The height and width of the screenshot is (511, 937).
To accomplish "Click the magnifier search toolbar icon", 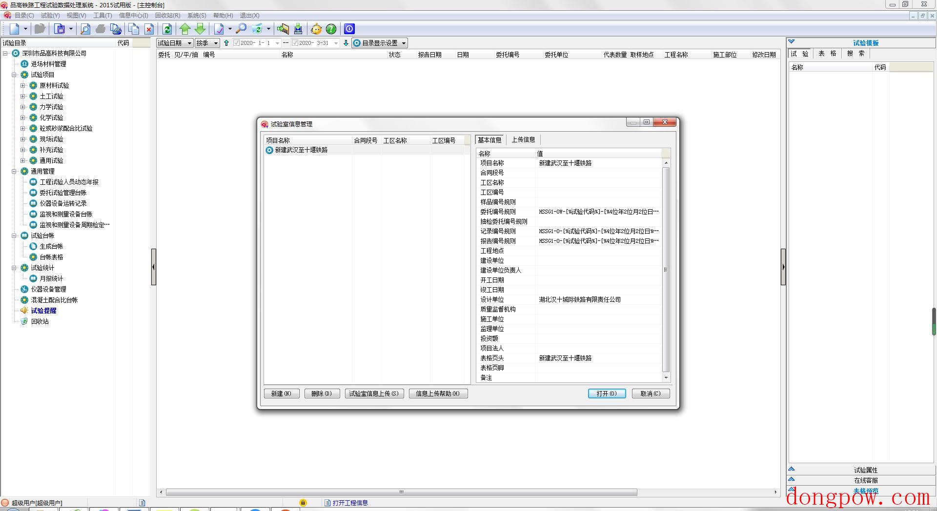I will pyautogui.click(x=241, y=29).
